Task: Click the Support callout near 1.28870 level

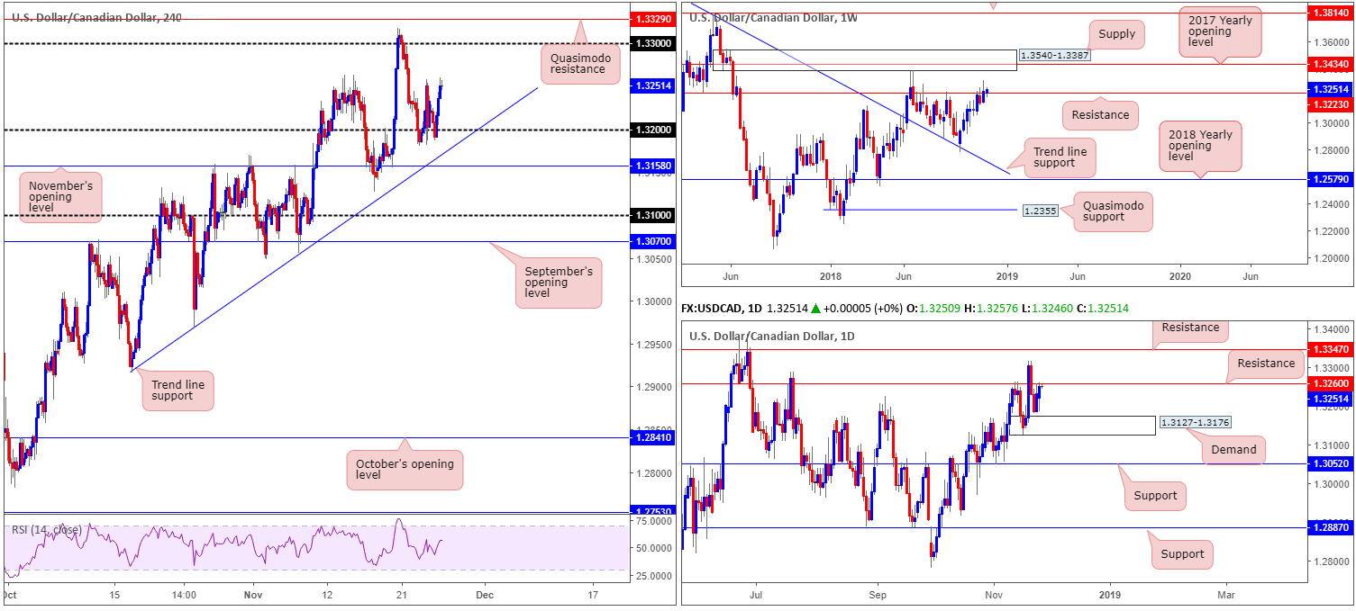Action: point(1183,554)
